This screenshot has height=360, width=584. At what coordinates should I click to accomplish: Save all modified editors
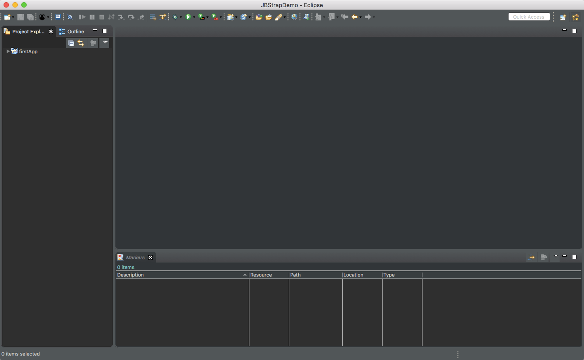(29, 17)
